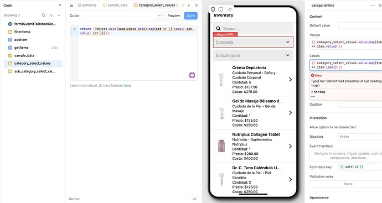Click the filter icon in Code panel

[51, 15]
